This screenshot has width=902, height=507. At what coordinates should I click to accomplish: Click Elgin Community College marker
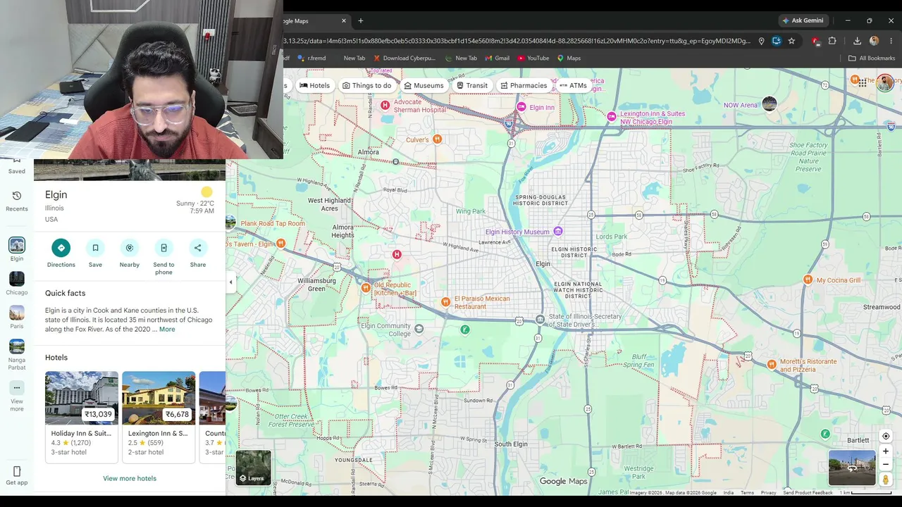pyautogui.click(x=419, y=329)
